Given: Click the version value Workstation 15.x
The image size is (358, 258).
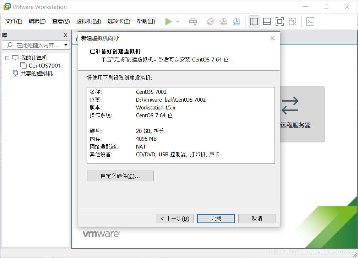Looking at the screenshot, I should [156, 107].
